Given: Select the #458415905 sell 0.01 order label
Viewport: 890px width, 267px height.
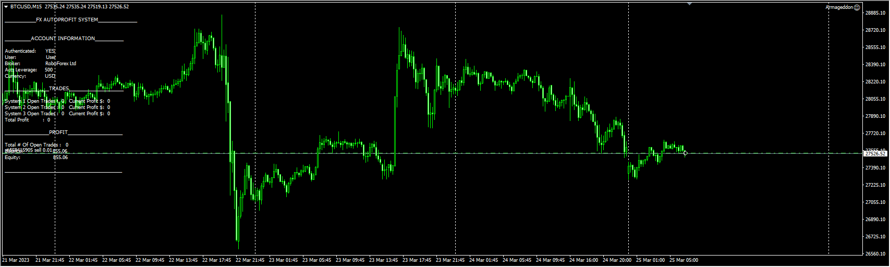Looking at the screenshot, I should (x=29, y=150).
